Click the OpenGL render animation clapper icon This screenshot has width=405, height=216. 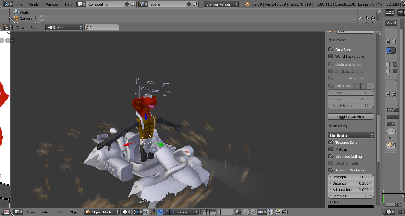(x=284, y=212)
